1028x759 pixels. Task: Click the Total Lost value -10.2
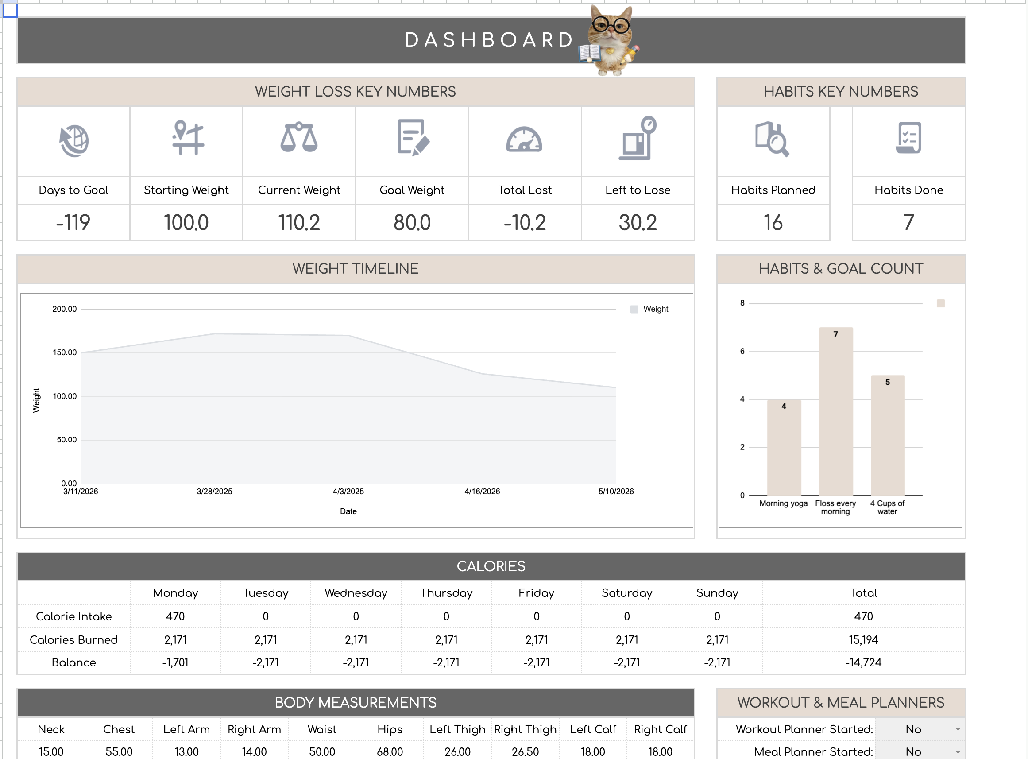[525, 223]
